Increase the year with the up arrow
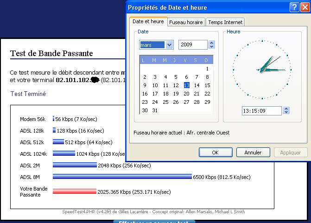 tap(212, 43)
